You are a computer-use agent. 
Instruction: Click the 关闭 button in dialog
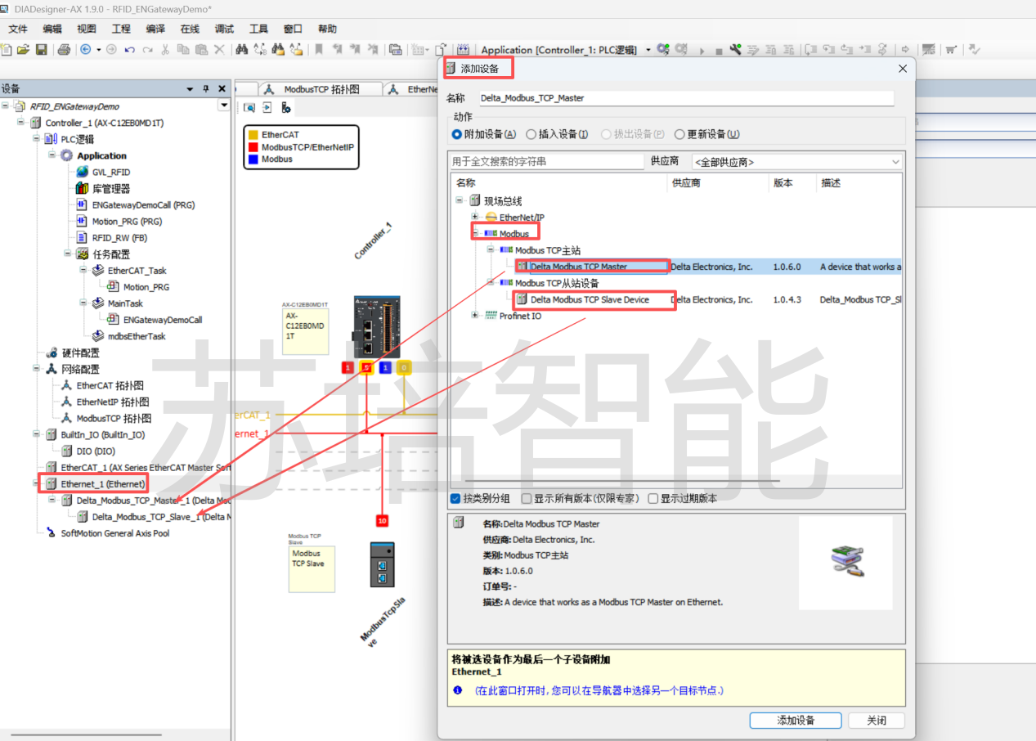pyautogui.click(x=876, y=721)
